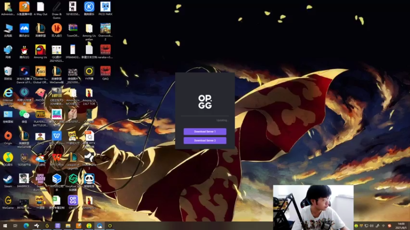Open the WPS Office red W icon
410x230 pixels.
(x=56, y=159)
